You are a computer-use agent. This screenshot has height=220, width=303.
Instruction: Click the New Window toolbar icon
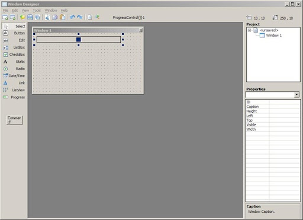pos(5,17)
